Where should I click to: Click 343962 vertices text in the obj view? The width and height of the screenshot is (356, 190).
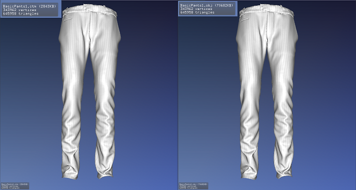coord(196,9)
